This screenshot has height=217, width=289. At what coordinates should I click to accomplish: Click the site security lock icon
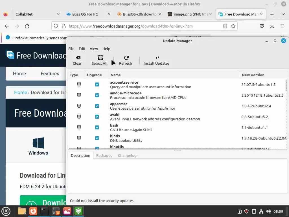point(64,26)
